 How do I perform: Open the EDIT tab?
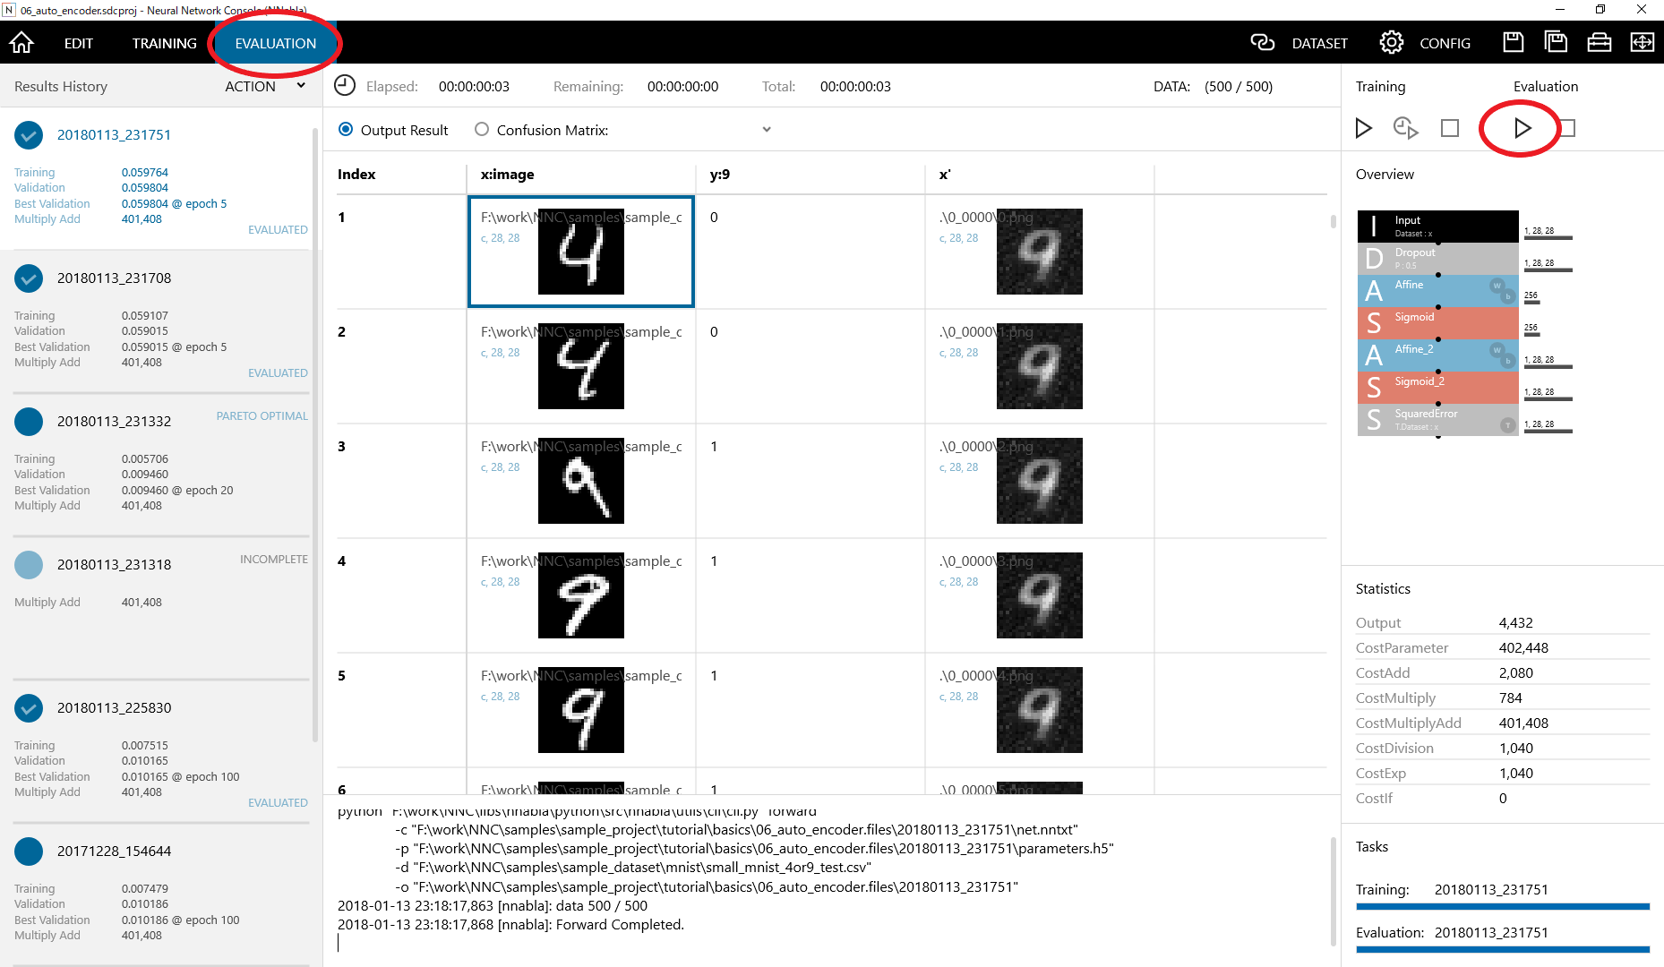(79, 43)
